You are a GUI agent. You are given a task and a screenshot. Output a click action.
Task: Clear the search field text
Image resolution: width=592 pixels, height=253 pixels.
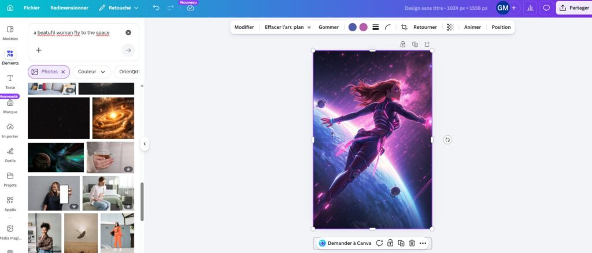[128, 33]
